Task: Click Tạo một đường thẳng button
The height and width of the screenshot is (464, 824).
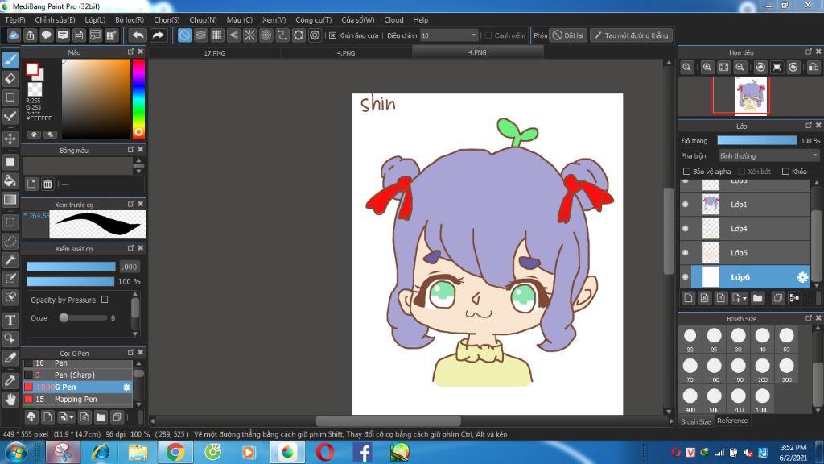Action: coord(631,35)
